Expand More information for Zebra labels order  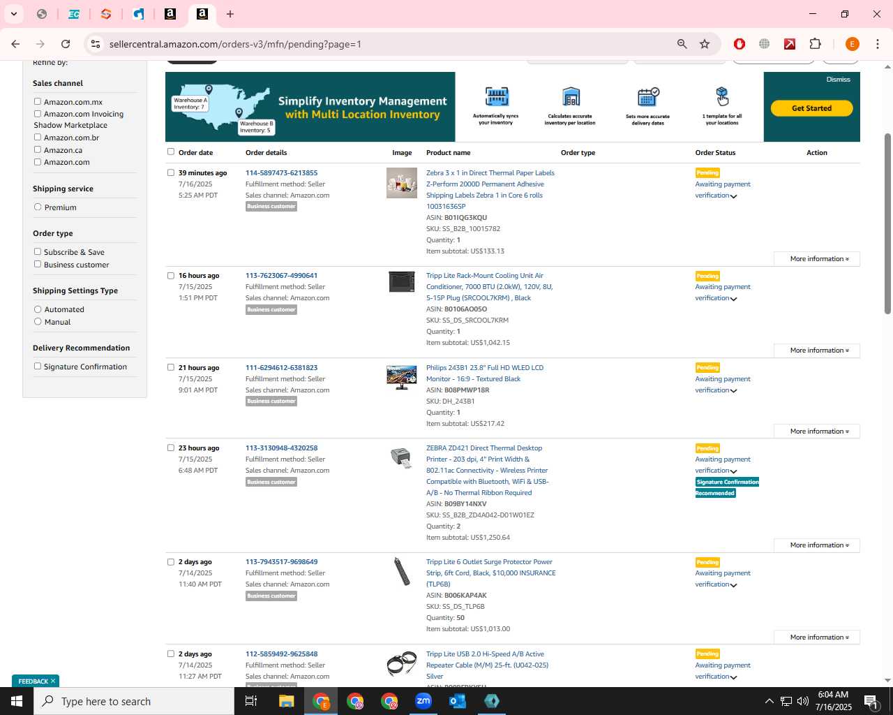click(817, 259)
